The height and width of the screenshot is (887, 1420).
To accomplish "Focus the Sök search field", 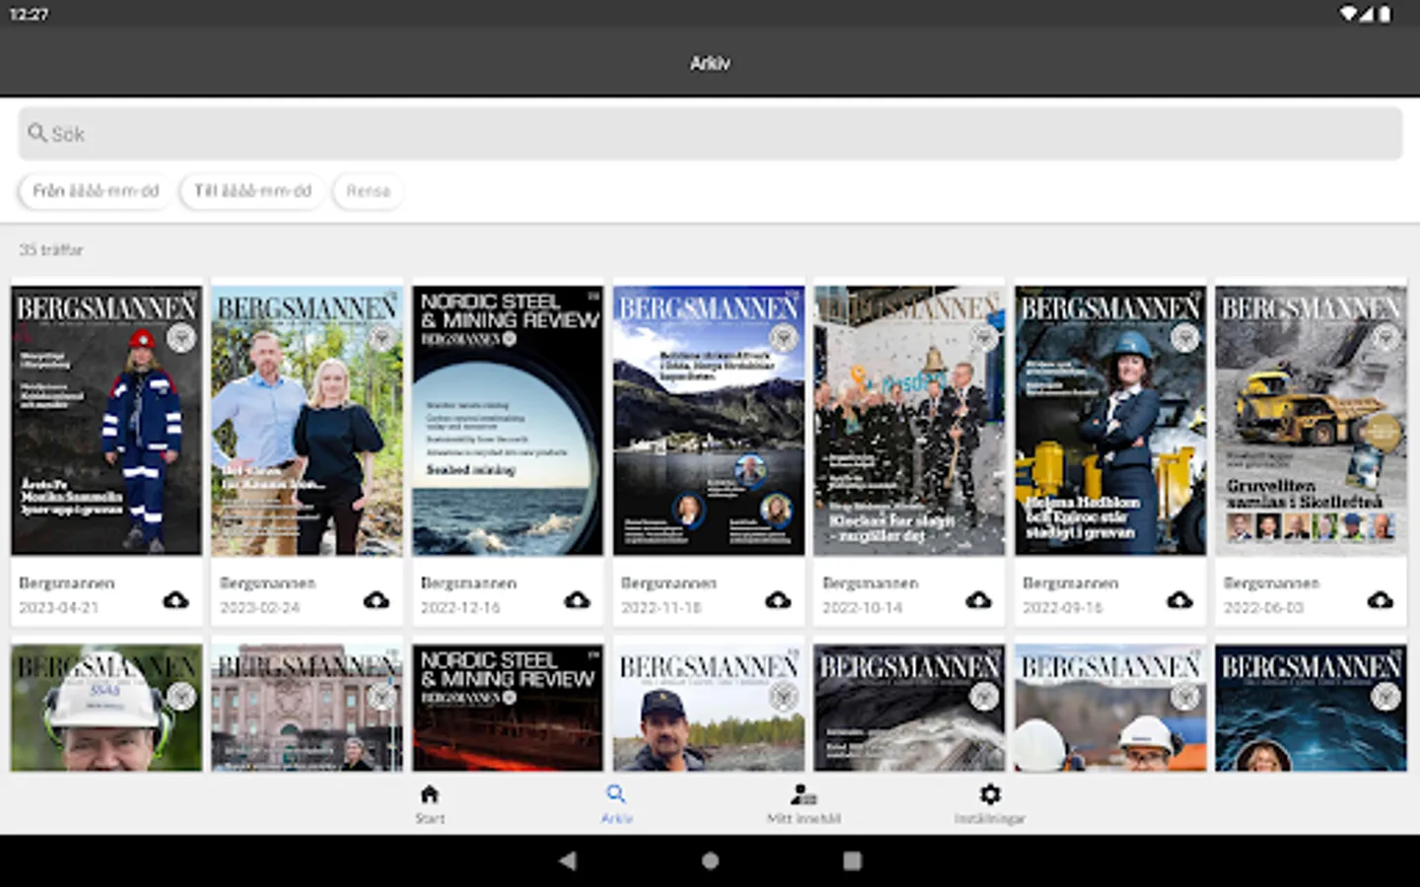I will point(710,134).
